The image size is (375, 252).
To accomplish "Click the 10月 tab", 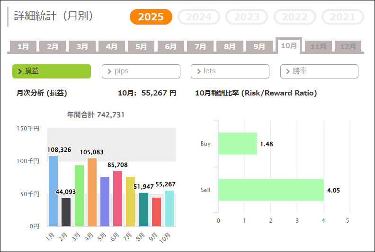I will (x=289, y=45).
